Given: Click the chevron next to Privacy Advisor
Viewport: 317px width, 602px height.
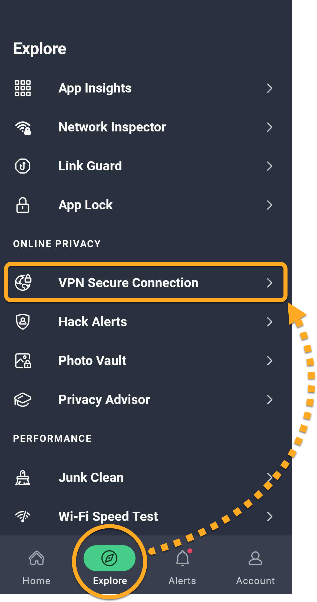Looking at the screenshot, I should coord(269,400).
